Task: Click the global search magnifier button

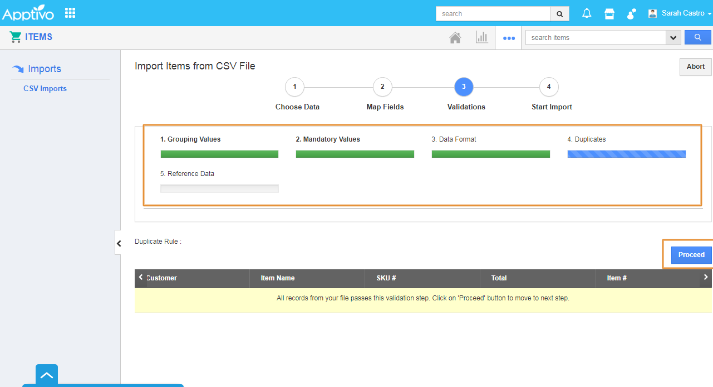Action: click(560, 14)
